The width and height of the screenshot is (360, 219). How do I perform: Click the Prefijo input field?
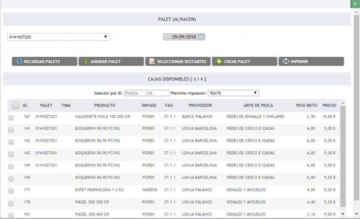point(134,93)
